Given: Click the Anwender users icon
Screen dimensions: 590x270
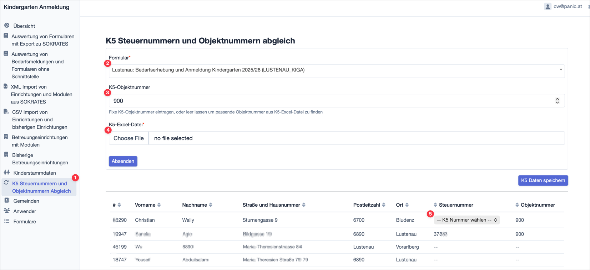Looking at the screenshot, I should 7,211.
